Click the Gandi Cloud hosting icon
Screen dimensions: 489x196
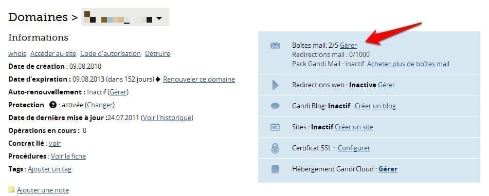pyautogui.click(x=275, y=169)
